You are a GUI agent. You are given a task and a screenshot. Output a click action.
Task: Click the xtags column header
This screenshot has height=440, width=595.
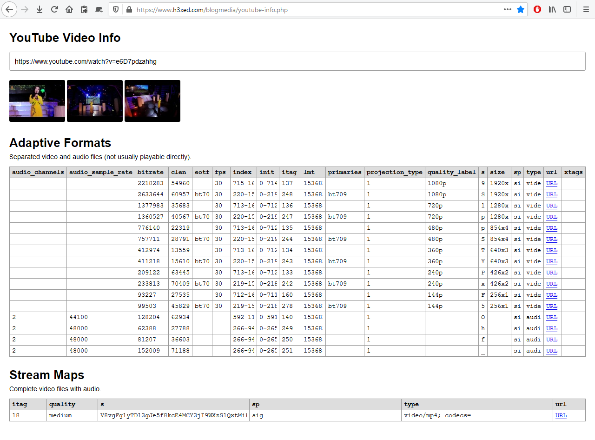(x=573, y=172)
